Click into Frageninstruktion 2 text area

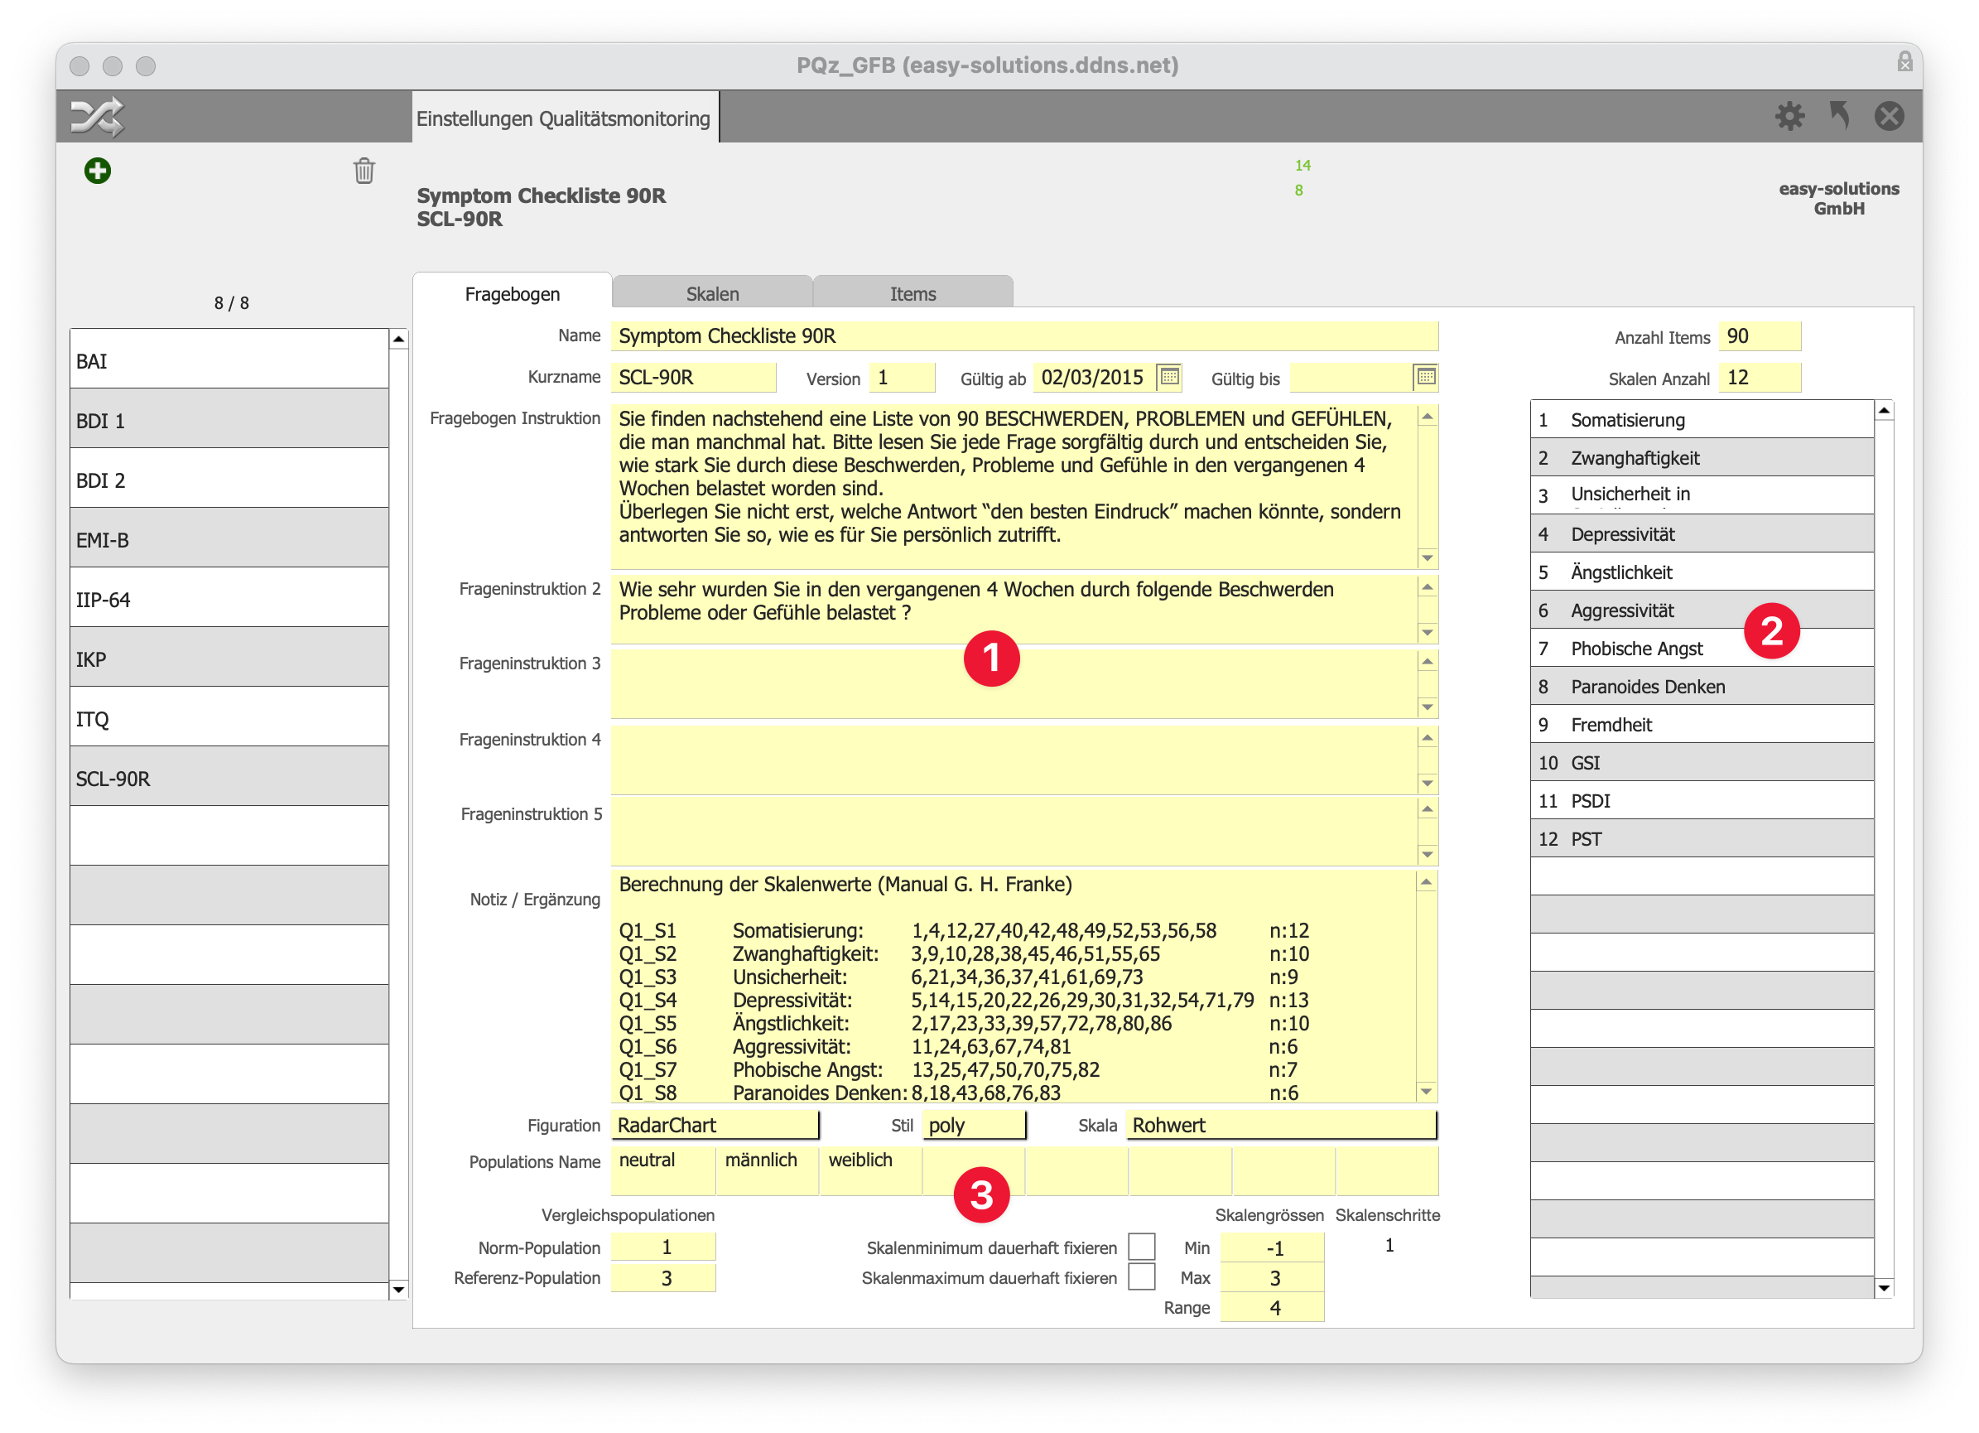(1014, 608)
